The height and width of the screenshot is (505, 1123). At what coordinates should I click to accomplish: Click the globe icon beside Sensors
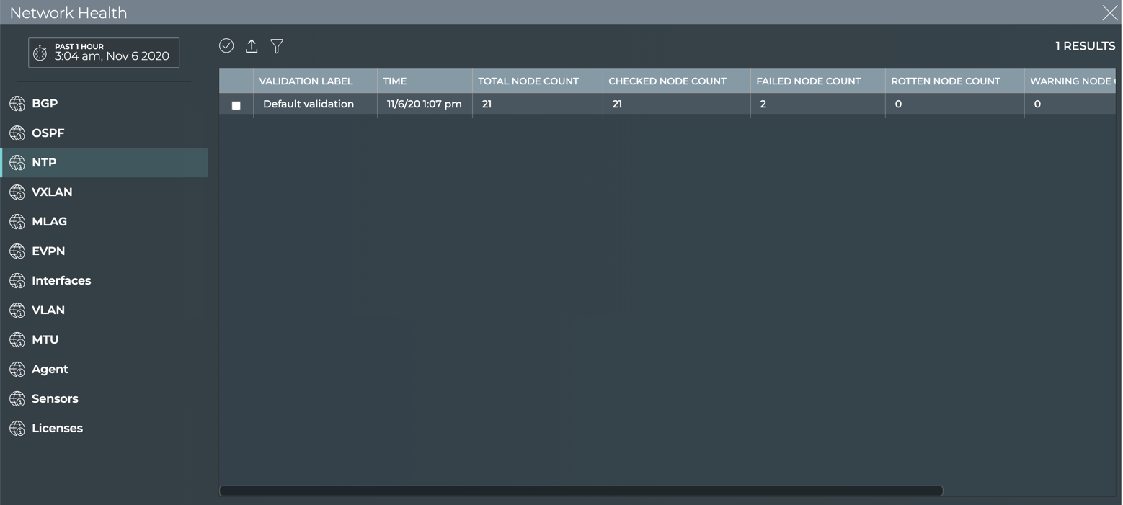[17, 399]
